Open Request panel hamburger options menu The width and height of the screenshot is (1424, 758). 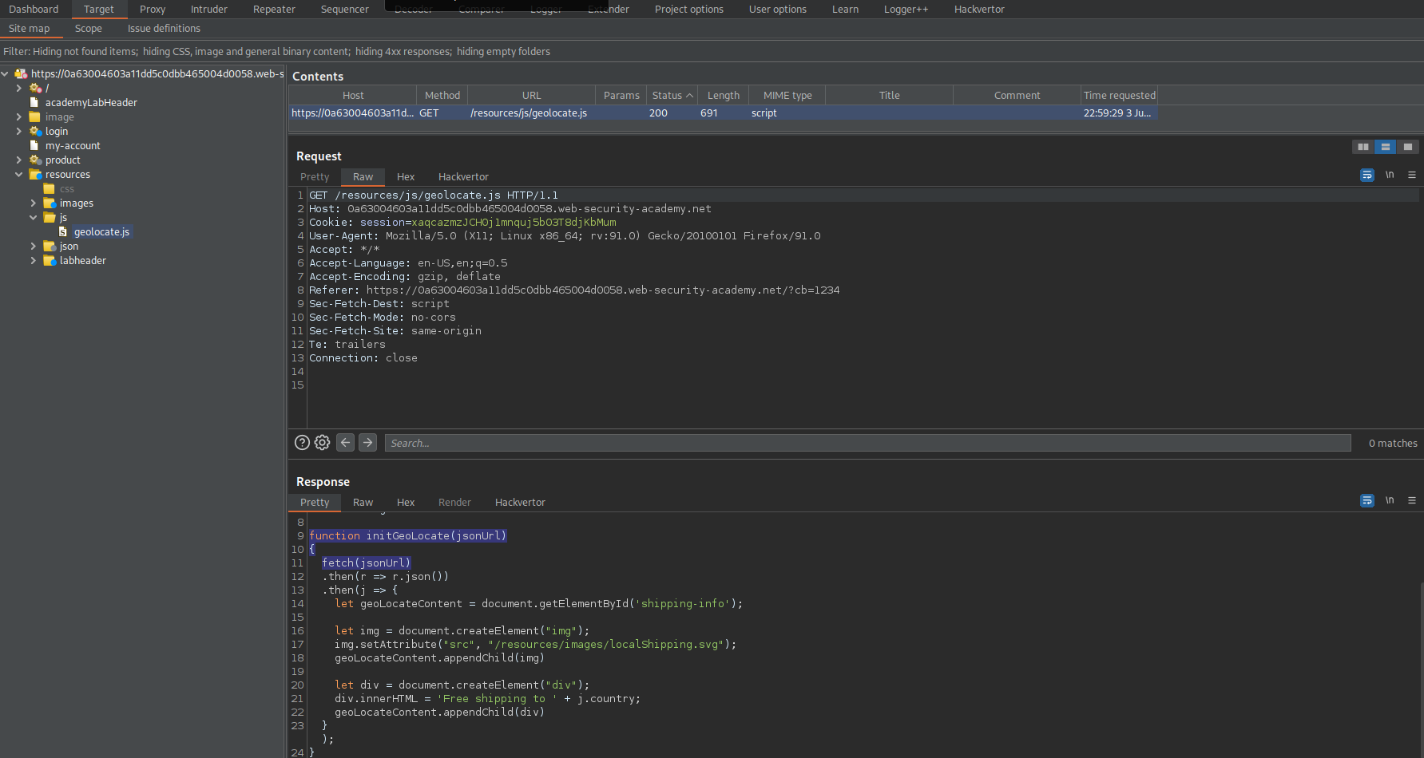tap(1412, 175)
